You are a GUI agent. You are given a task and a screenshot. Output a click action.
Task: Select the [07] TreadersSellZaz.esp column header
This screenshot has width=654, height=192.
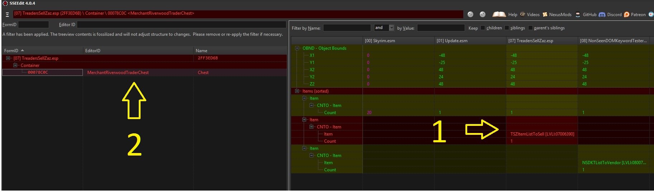(x=542, y=40)
